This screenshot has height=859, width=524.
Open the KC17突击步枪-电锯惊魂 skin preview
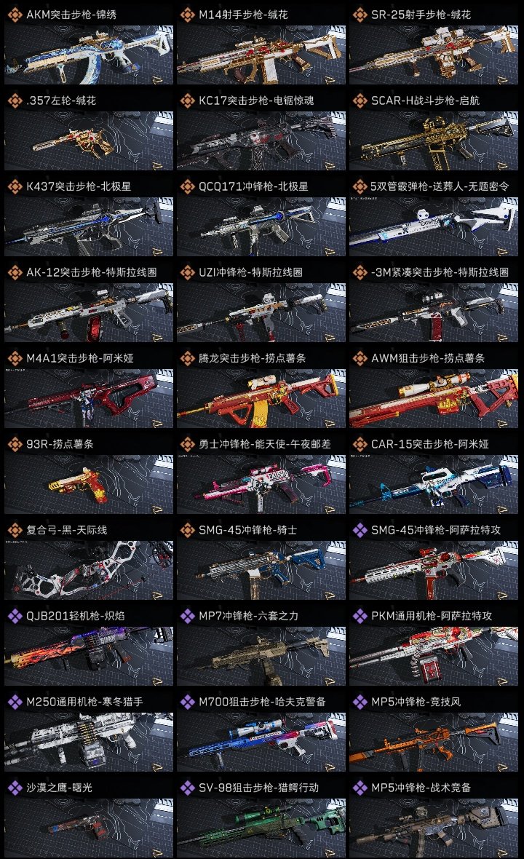pyautogui.click(x=261, y=140)
